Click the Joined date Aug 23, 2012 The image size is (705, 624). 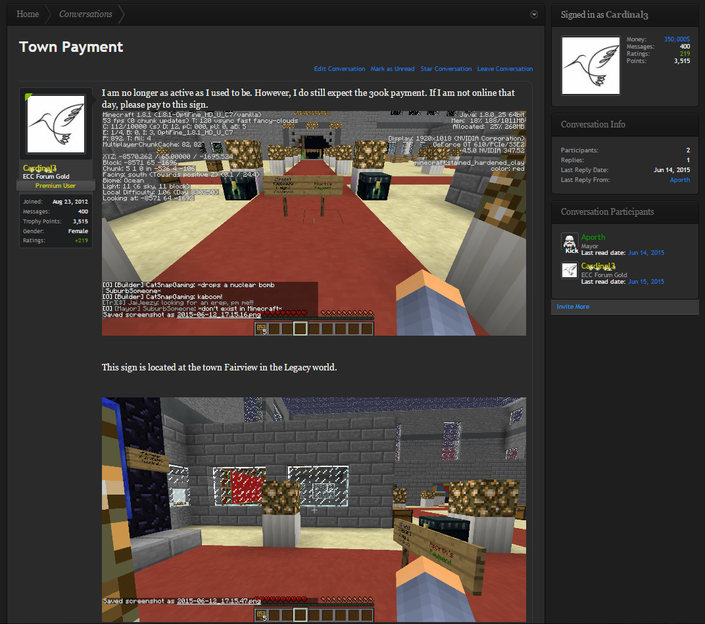[70, 202]
